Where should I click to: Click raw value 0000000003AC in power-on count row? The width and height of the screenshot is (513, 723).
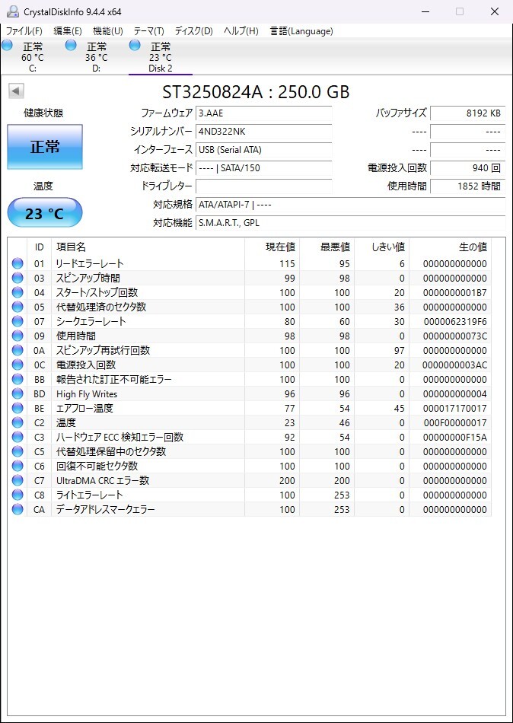tap(455, 365)
